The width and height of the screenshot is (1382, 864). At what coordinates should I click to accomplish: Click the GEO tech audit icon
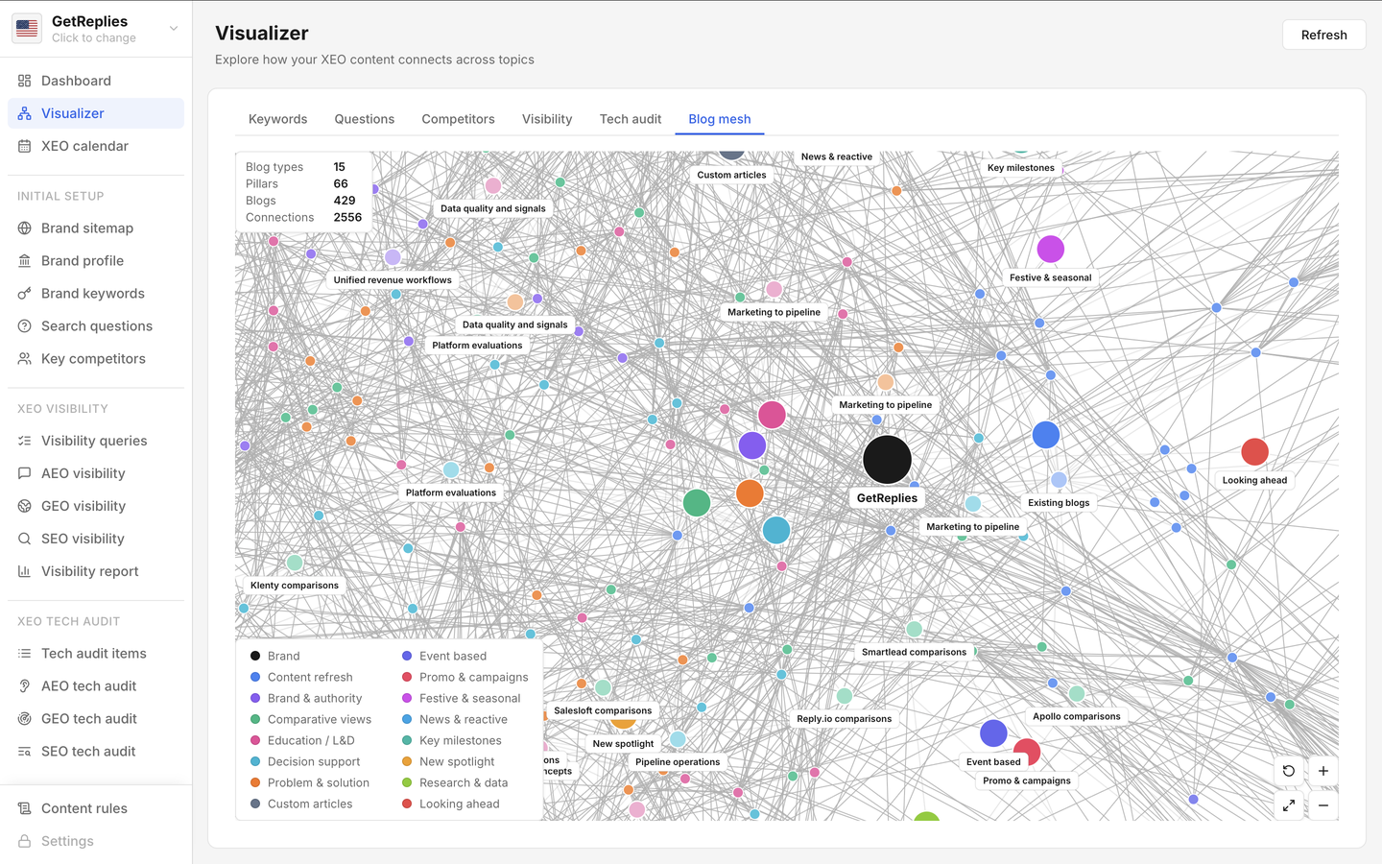coord(25,719)
